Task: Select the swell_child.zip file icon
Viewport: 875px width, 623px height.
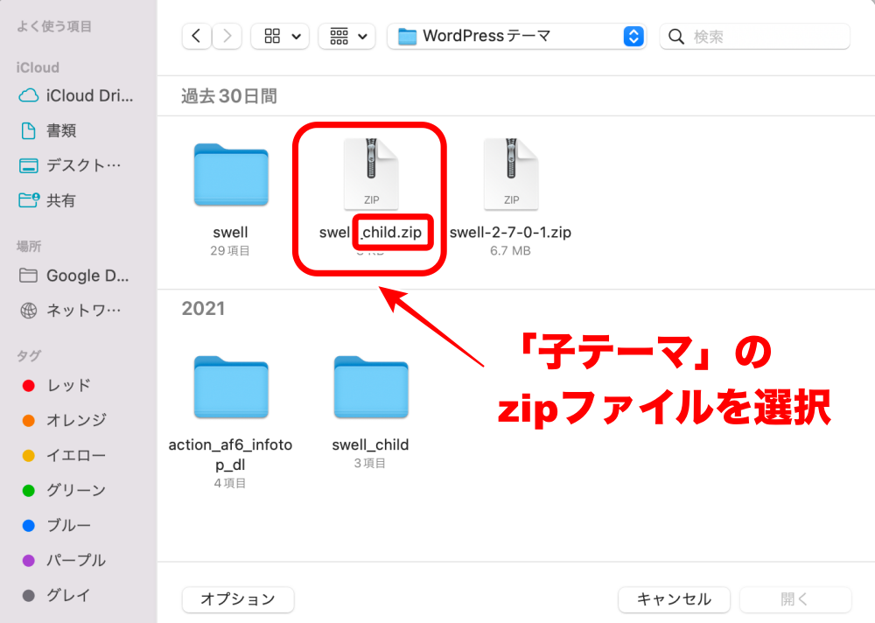Action: coord(371,173)
